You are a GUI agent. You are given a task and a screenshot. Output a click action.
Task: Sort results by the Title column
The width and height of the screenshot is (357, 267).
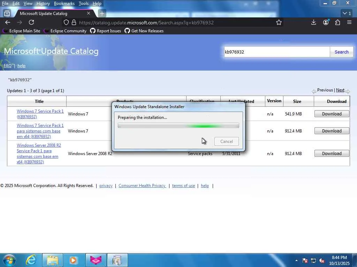coord(39,101)
